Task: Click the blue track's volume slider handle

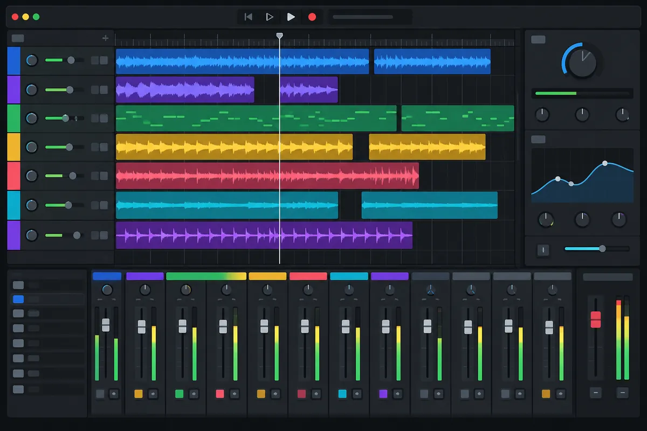Action: tap(71, 60)
